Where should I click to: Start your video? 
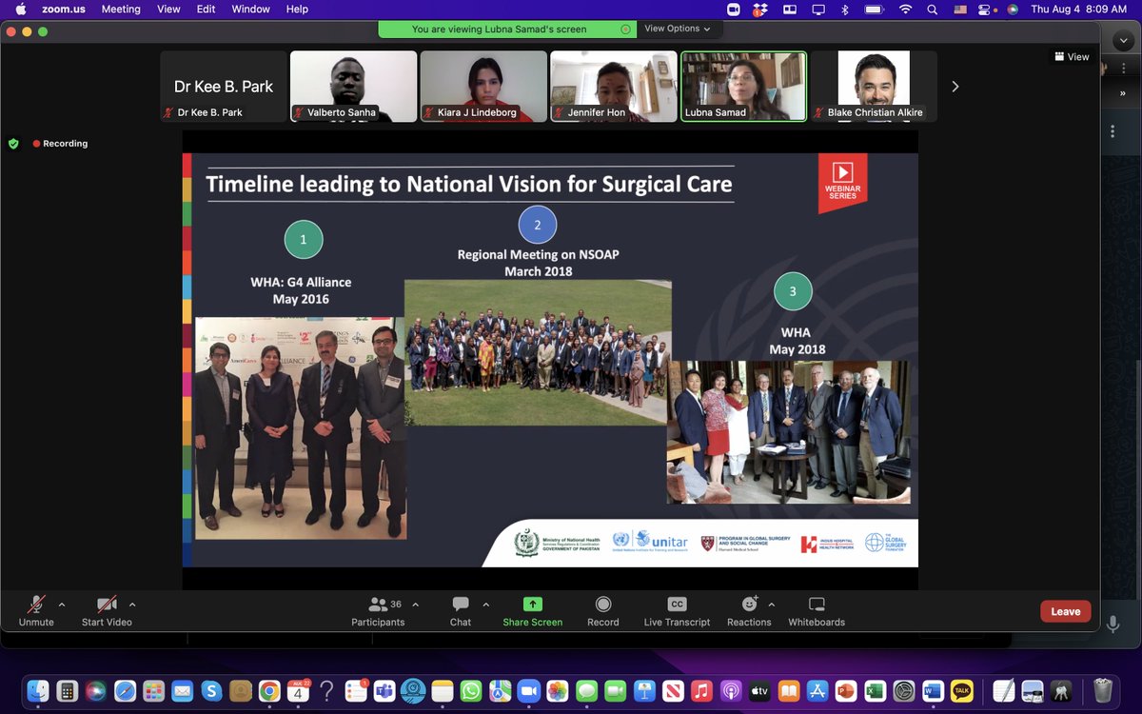click(x=106, y=611)
